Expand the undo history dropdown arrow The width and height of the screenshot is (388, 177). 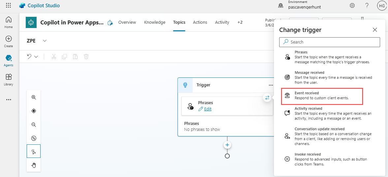36,57
